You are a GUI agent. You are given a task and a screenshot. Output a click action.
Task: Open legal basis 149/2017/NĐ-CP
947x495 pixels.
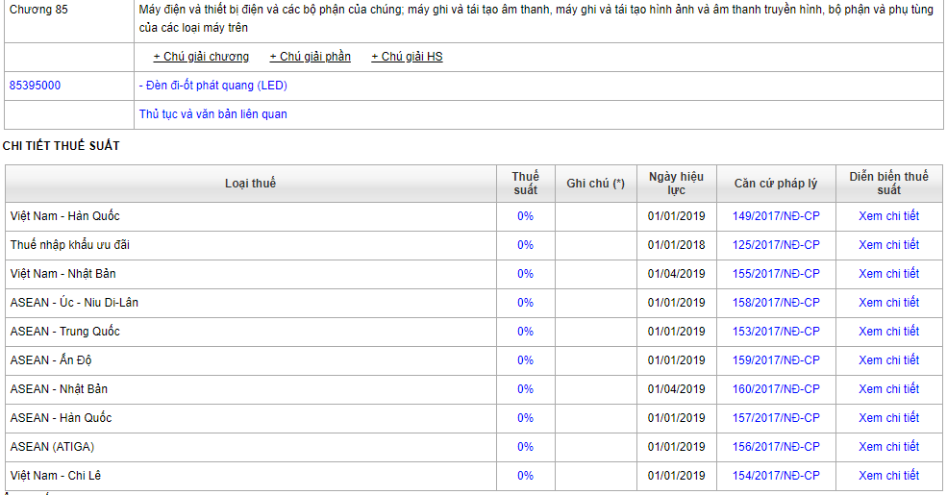pyautogui.click(x=776, y=216)
